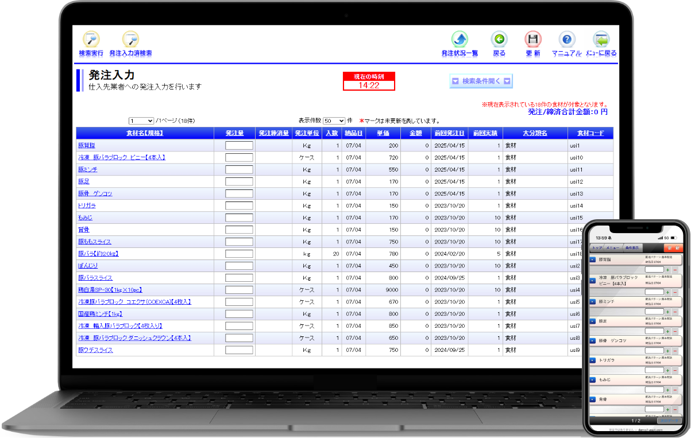Tap the orange 更新 button on phone
691x438 pixels.
(x=673, y=247)
